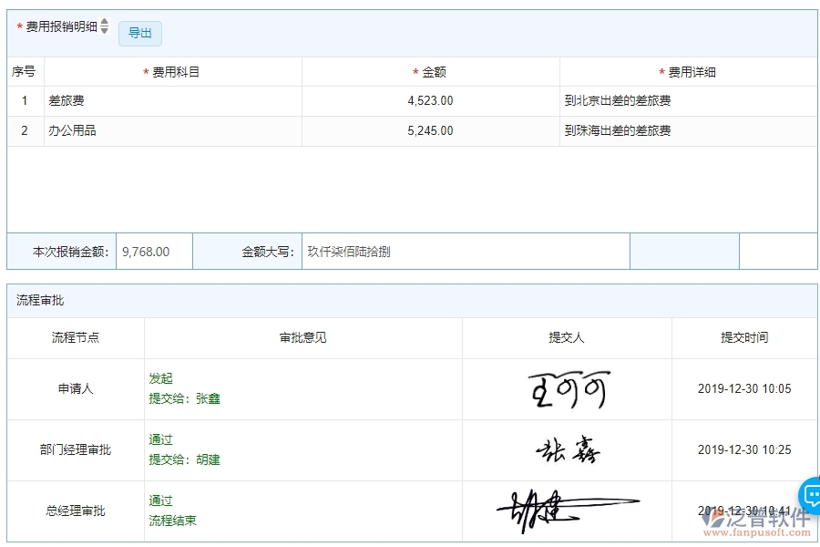This screenshot has height=547, width=820.
Task: Click the 金额 column header
Action: pos(432,70)
